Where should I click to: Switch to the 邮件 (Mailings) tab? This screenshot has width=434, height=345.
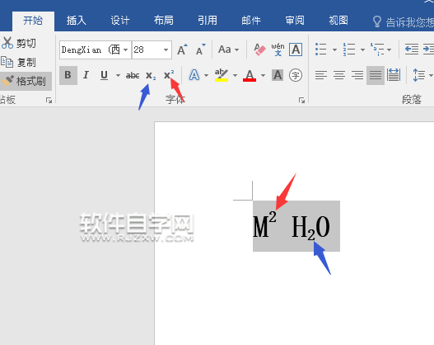click(x=251, y=21)
